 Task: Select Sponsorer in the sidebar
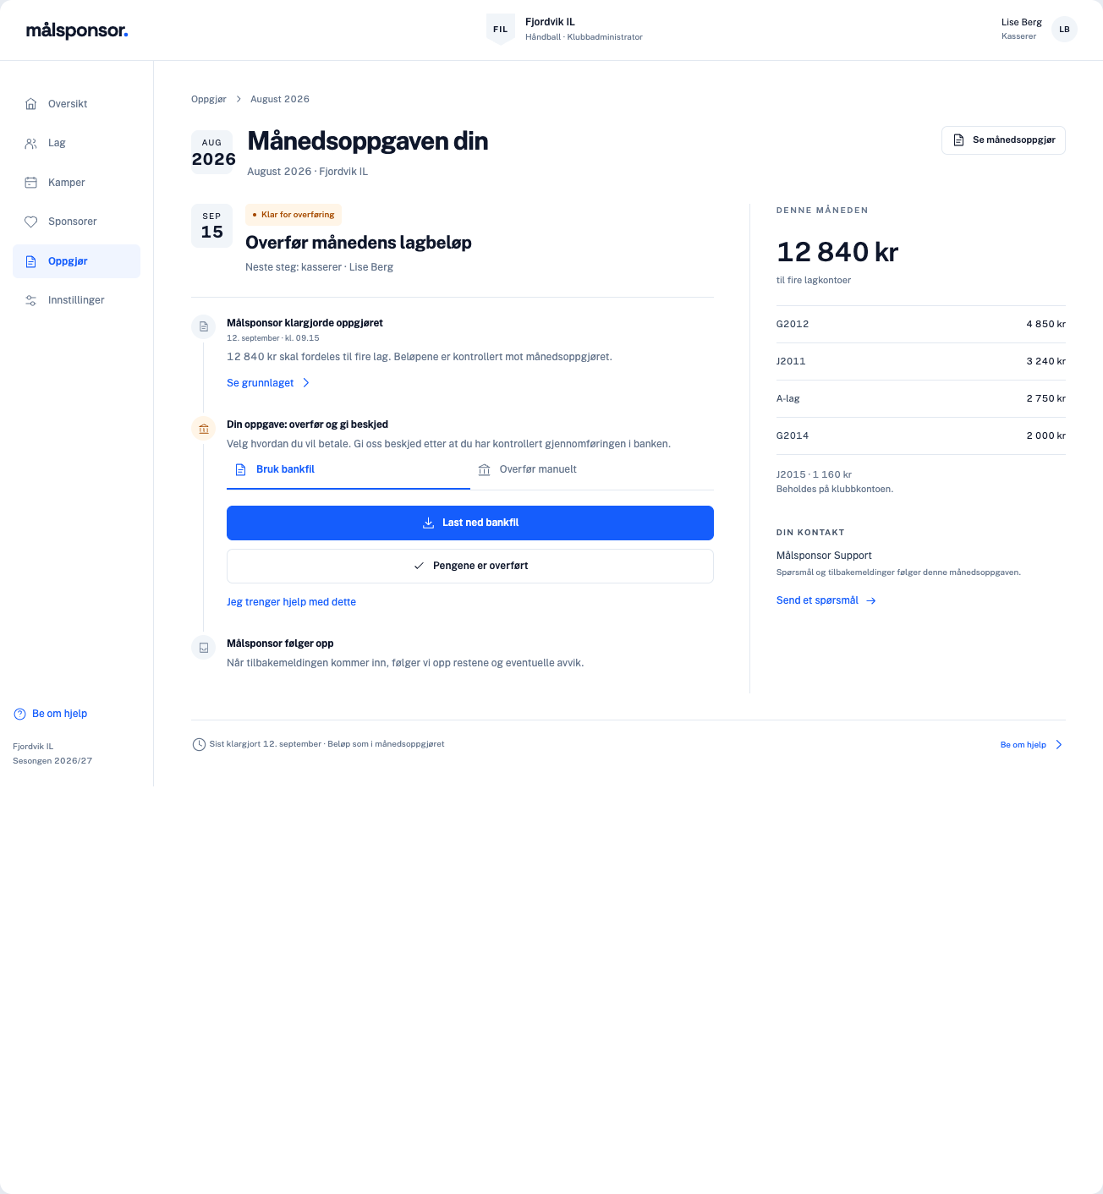coord(76,222)
